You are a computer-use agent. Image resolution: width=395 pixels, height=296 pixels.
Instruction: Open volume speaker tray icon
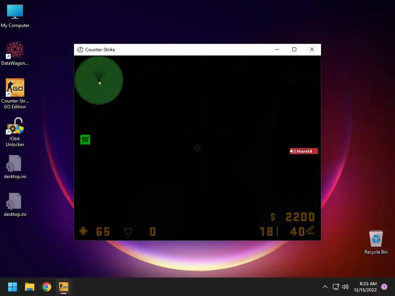click(345, 287)
